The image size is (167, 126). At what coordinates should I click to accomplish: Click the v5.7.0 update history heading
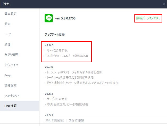coord(49,67)
